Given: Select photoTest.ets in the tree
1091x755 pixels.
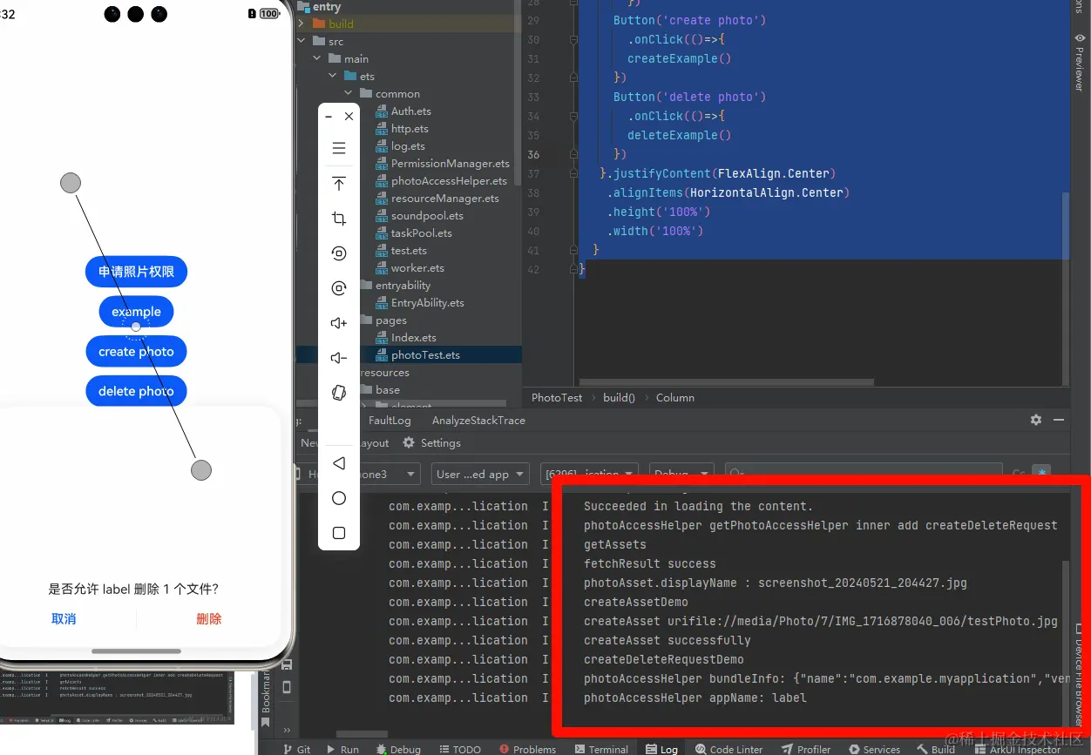Looking at the screenshot, I should (425, 354).
